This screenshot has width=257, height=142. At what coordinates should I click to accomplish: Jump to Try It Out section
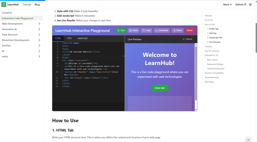(209, 20)
